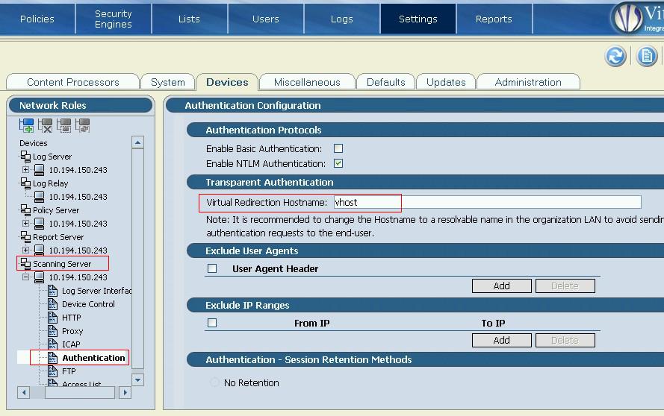Click the Virtual Redirection Hostname field
This screenshot has width=664, height=416.
click(x=487, y=202)
